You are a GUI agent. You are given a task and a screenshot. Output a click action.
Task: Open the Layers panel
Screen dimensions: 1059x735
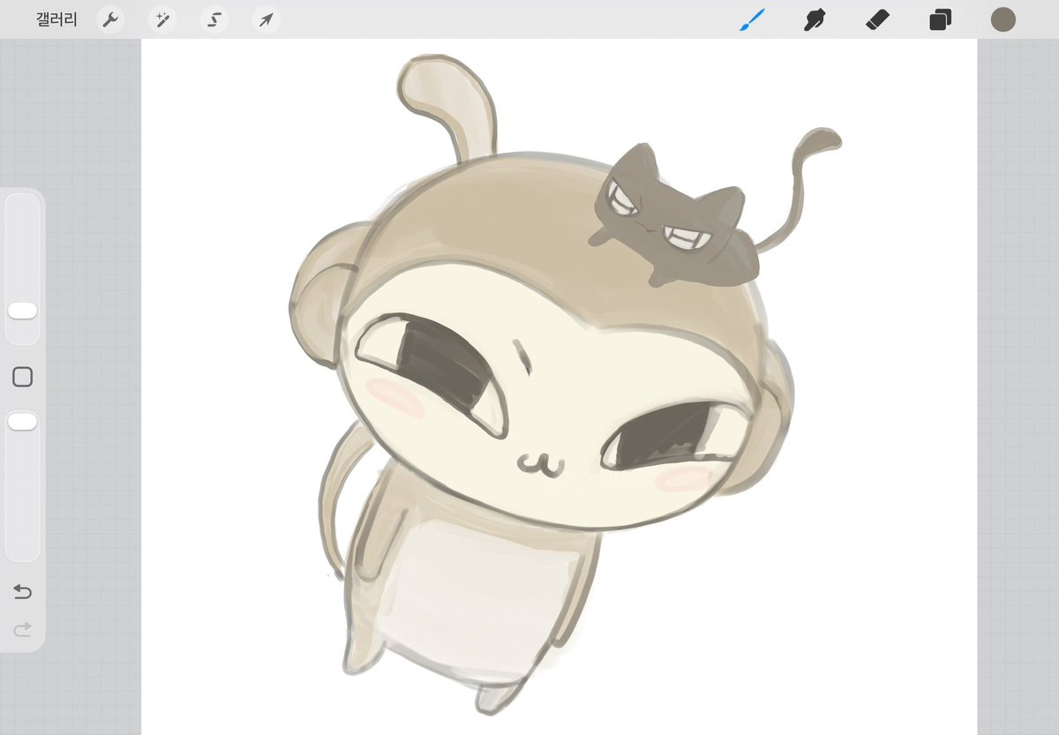[940, 19]
